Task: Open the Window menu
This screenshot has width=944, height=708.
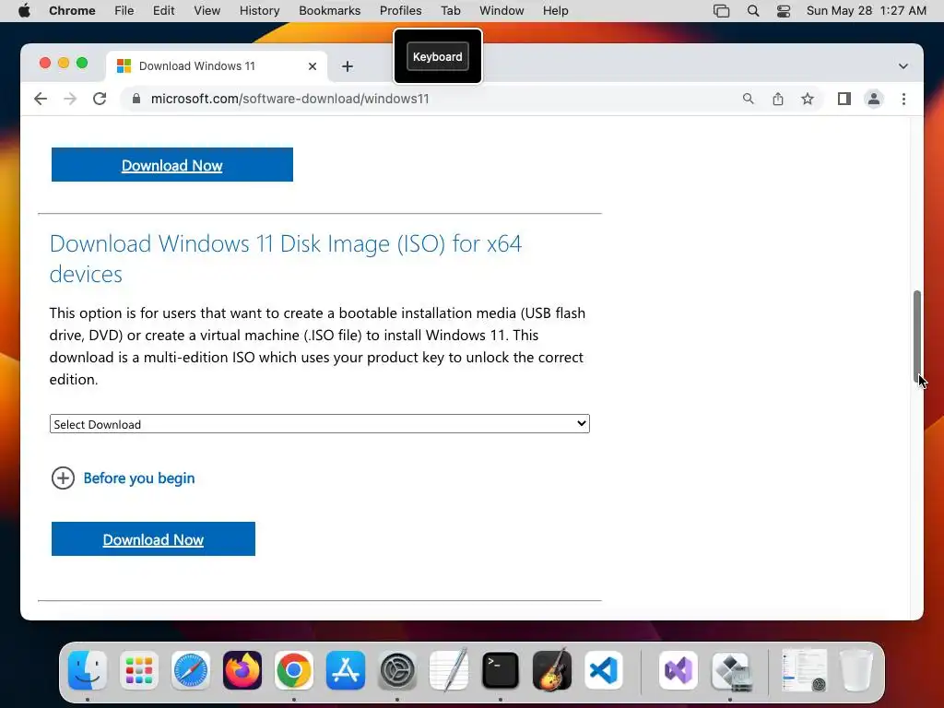Action: click(501, 11)
